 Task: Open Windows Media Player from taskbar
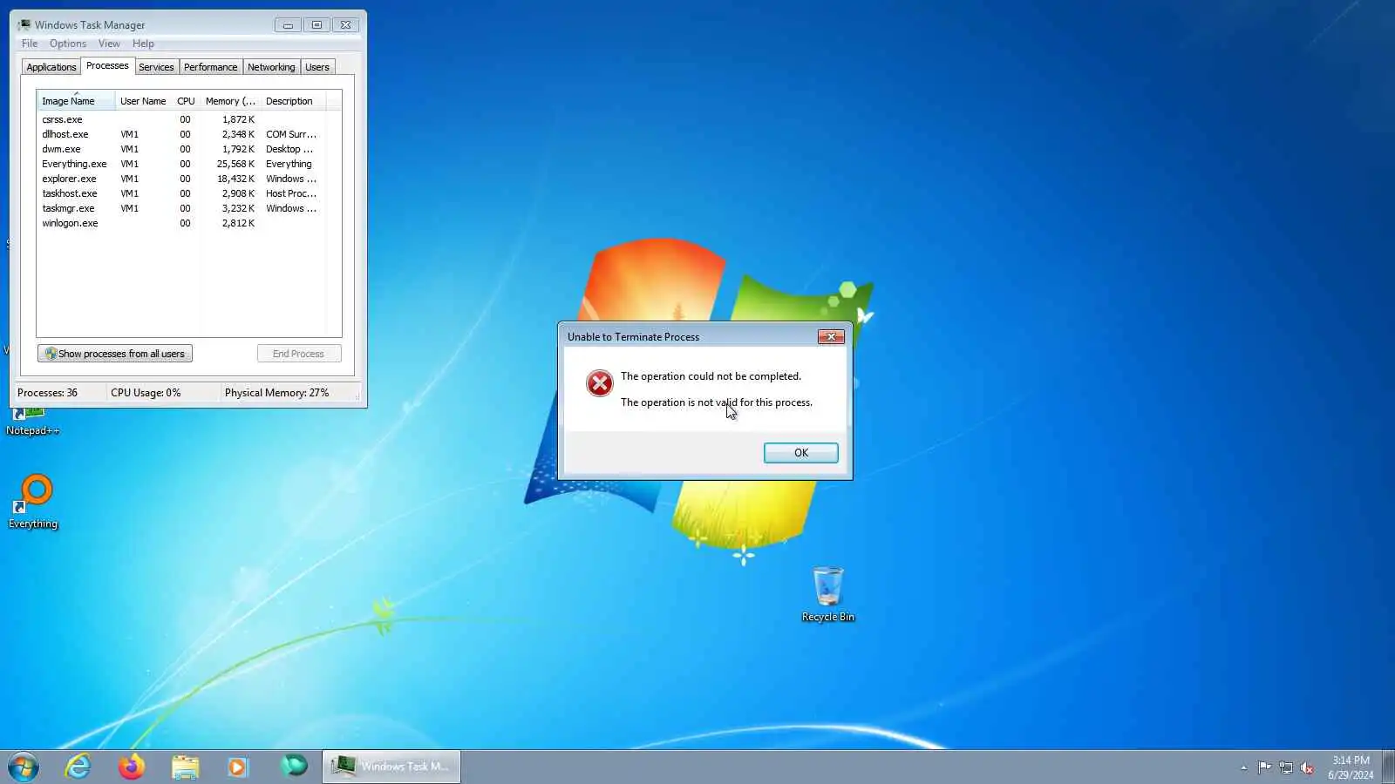click(x=238, y=767)
